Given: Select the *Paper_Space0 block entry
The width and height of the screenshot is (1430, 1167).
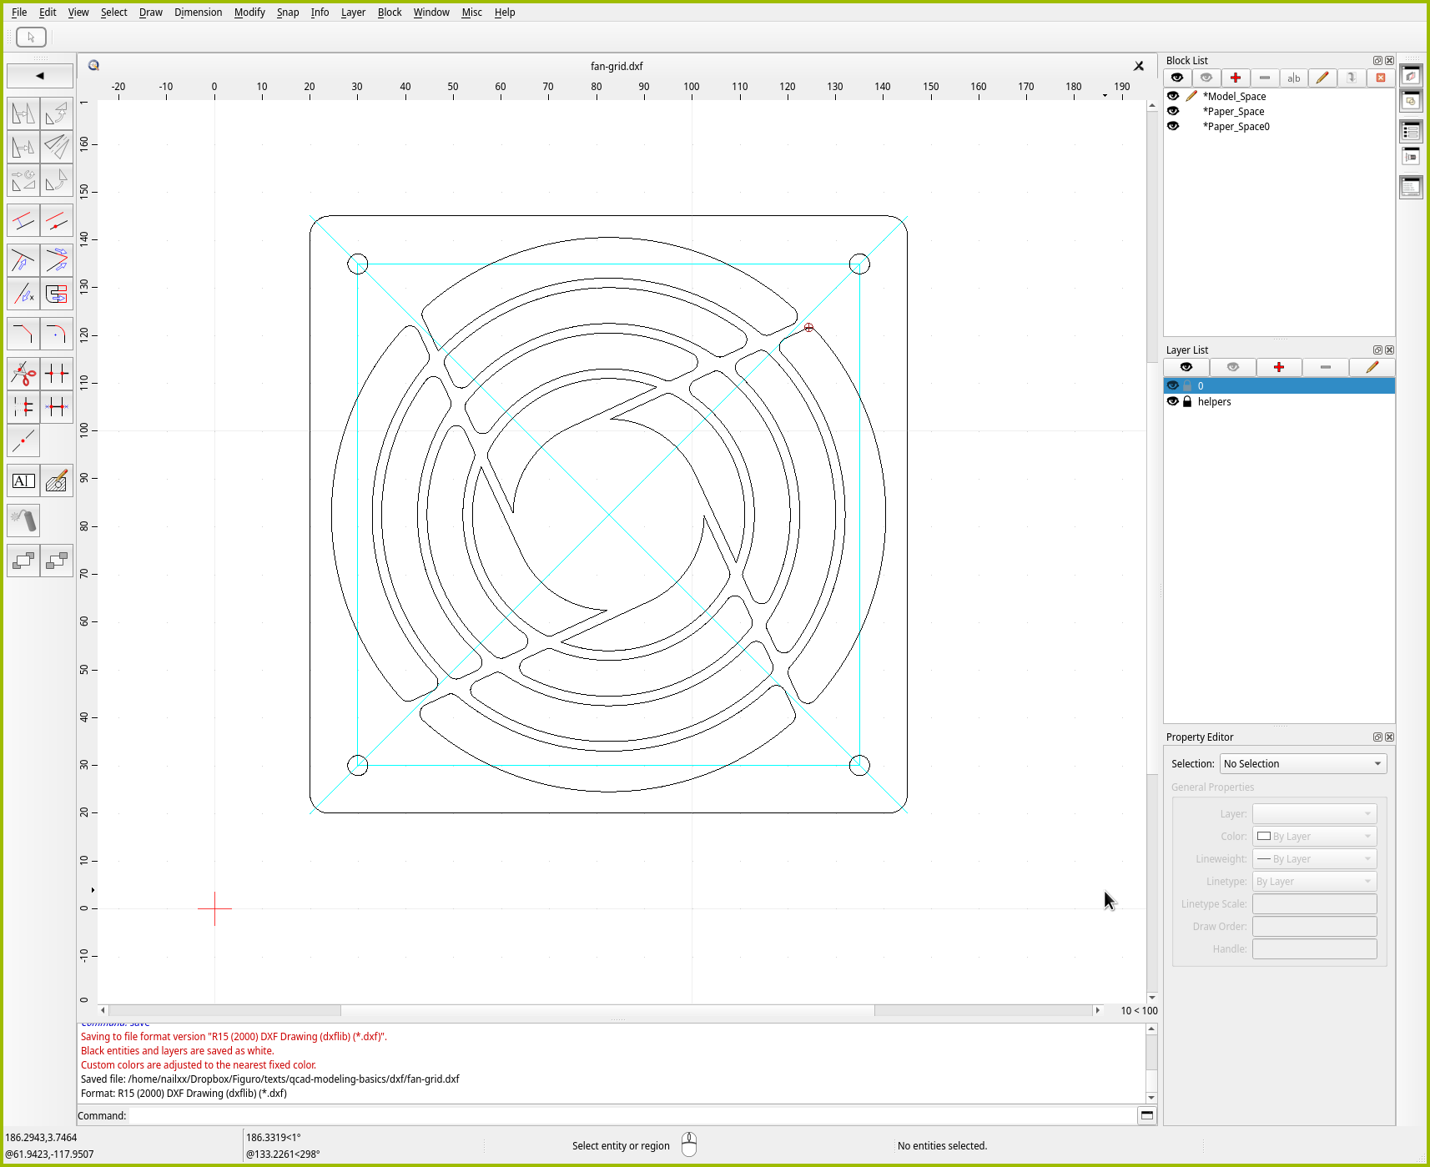Looking at the screenshot, I should click(x=1236, y=127).
